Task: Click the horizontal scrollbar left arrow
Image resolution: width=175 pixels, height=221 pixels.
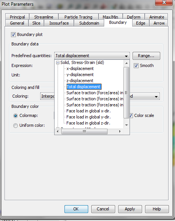Action: point(58,131)
